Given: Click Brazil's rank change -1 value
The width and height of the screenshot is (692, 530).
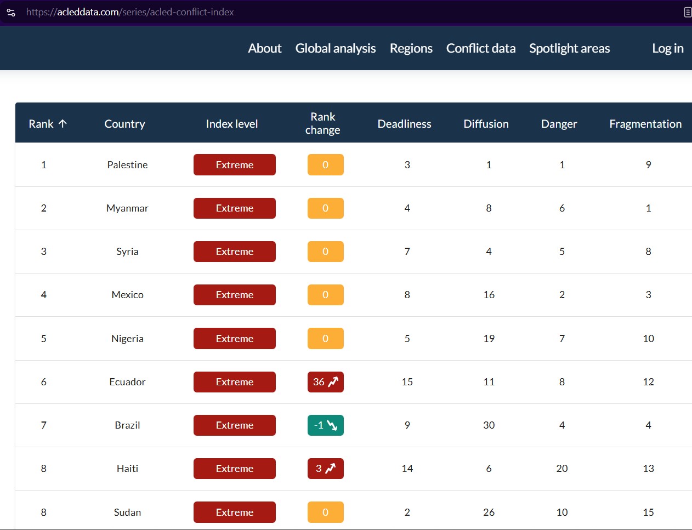Looking at the screenshot, I should click(319, 425).
